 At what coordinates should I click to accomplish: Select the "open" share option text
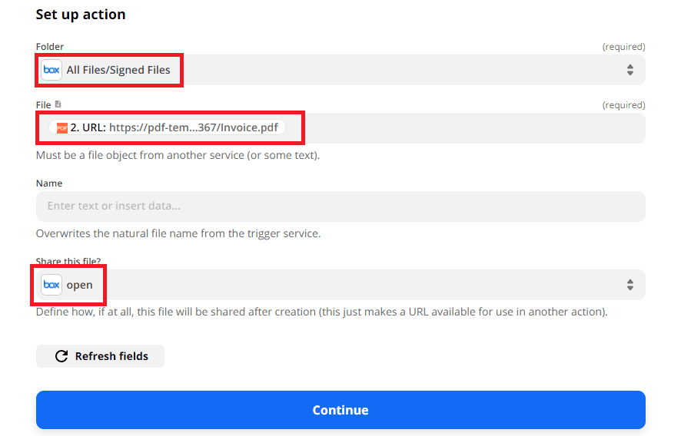coord(79,285)
